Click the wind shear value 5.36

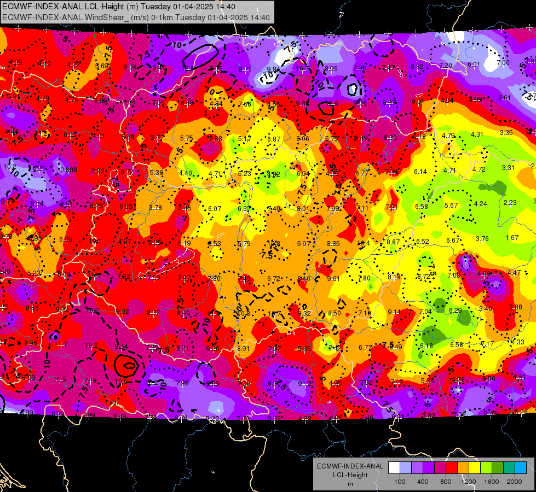point(156,173)
